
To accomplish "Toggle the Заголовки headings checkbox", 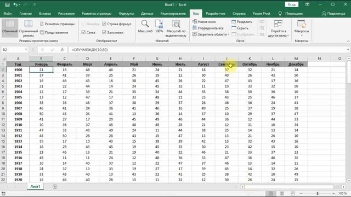I will (104, 32).
